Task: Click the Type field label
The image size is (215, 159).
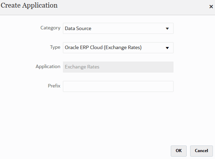Action: (x=55, y=47)
